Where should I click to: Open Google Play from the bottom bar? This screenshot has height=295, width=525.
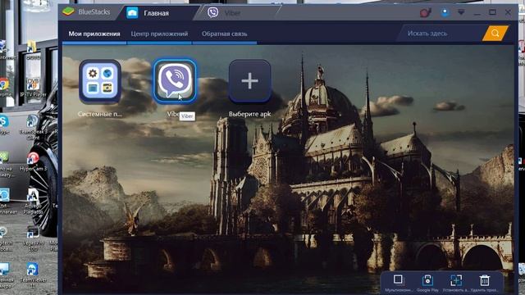427,280
